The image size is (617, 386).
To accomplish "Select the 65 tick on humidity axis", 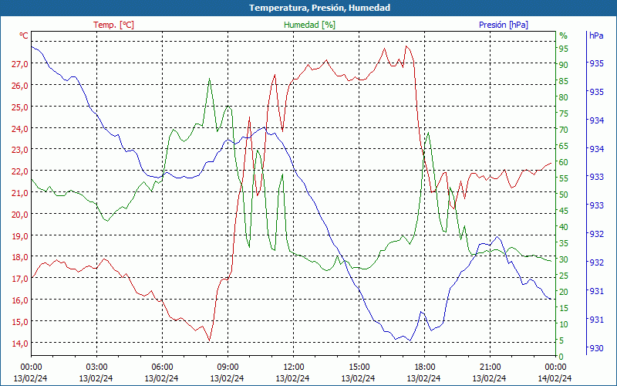I will pyautogui.click(x=564, y=146).
